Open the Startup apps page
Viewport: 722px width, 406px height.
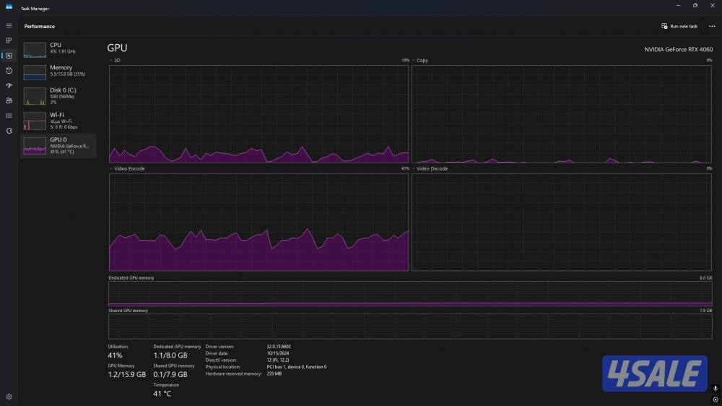click(x=9, y=85)
